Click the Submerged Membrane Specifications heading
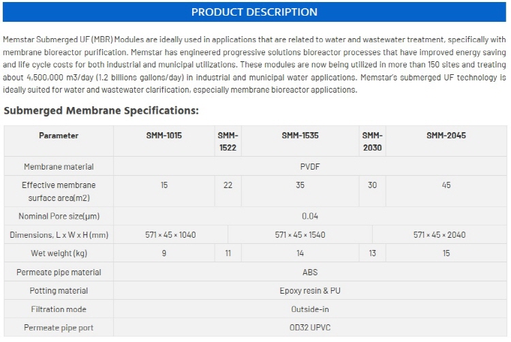This screenshot has width=511, height=342. pos(102,110)
